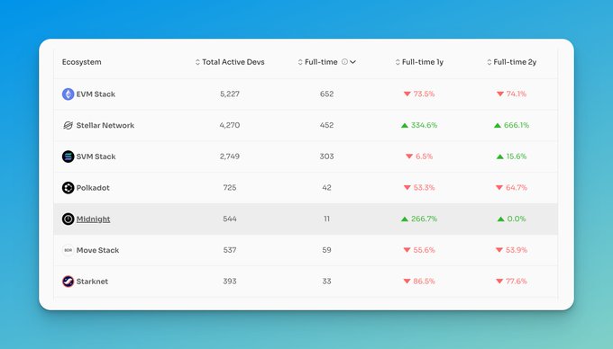
Task: Click Starknet full-time value 33
Action: pyautogui.click(x=326, y=282)
